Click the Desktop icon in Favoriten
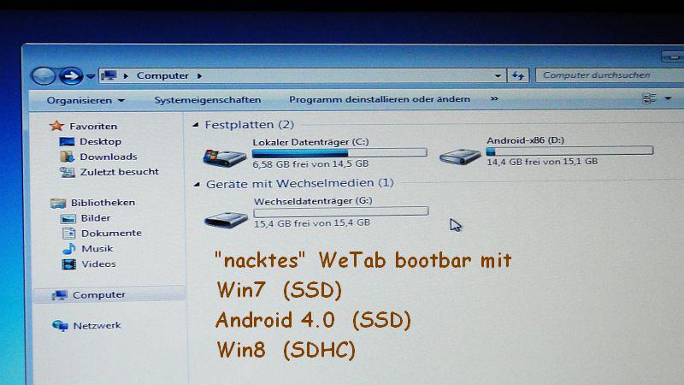The height and width of the screenshot is (385, 684). click(x=67, y=142)
